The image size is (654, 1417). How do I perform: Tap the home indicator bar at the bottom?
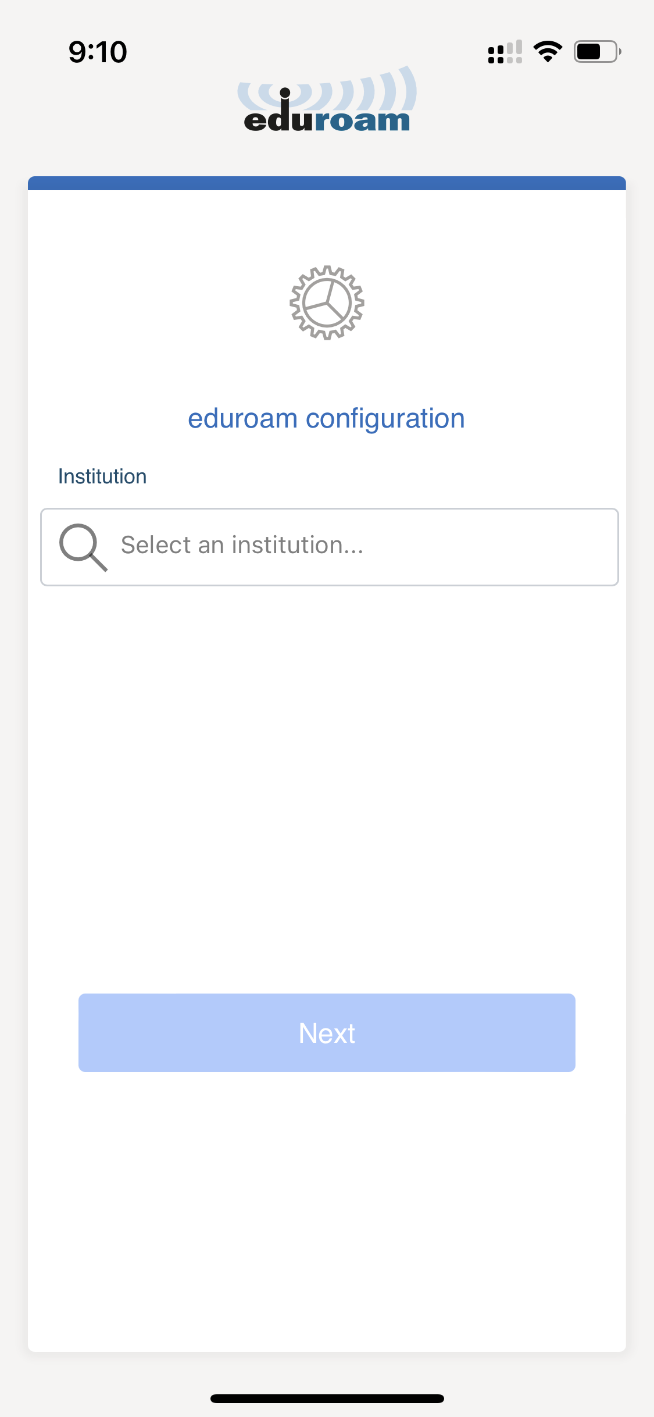pos(327,1398)
